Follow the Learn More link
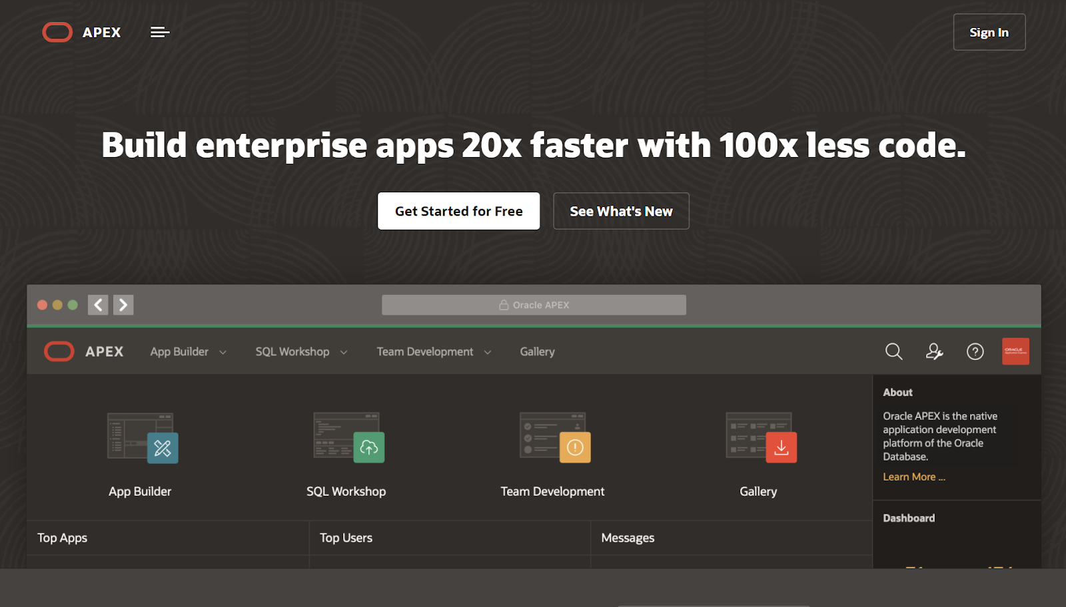1066x607 pixels. [x=914, y=477]
